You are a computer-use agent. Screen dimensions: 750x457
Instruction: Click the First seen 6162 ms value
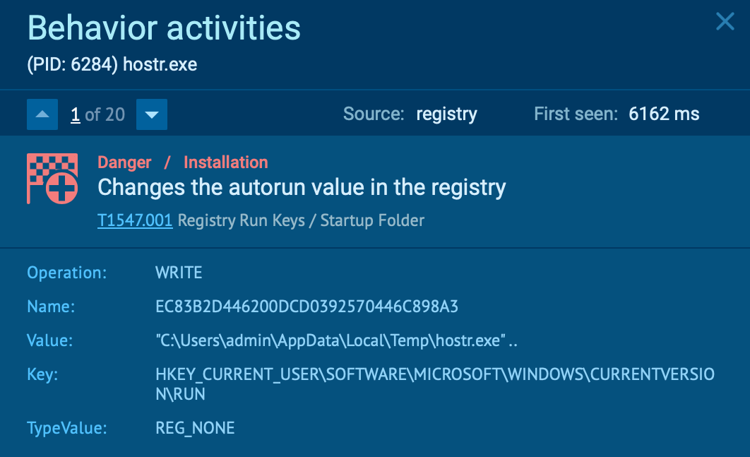[x=664, y=114]
